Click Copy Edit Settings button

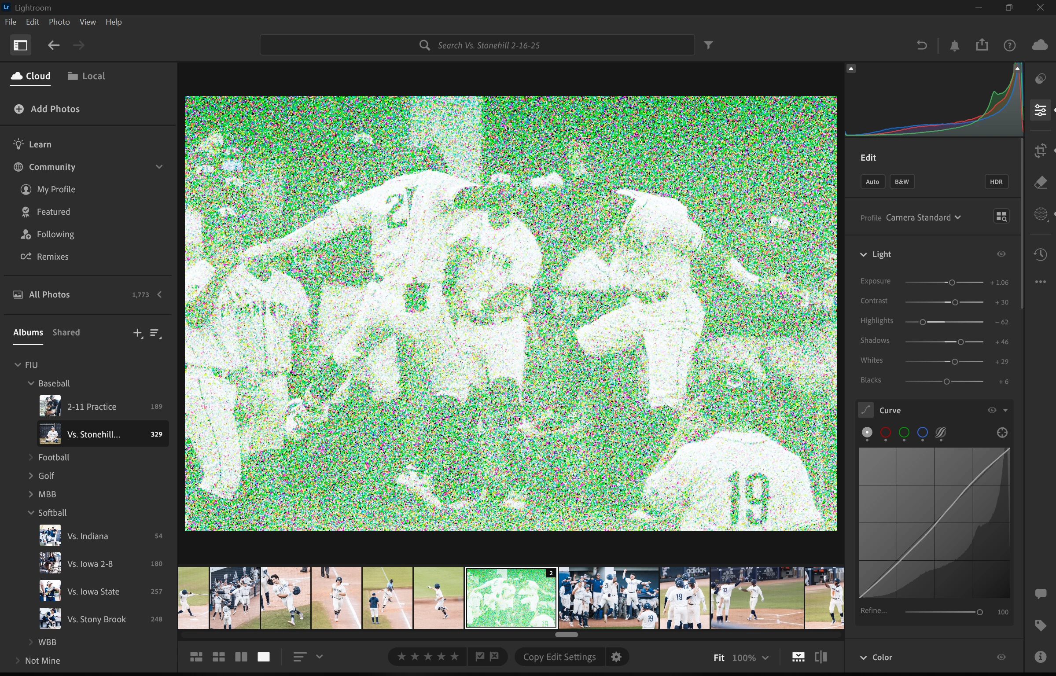tap(559, 657)
